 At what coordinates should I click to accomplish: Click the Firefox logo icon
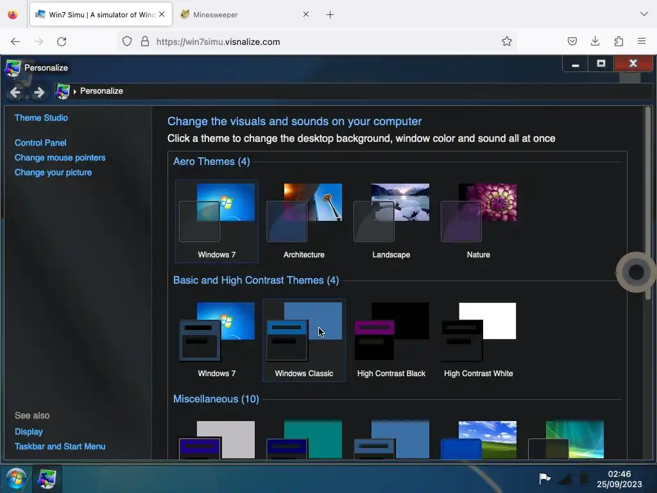[13, 15]
